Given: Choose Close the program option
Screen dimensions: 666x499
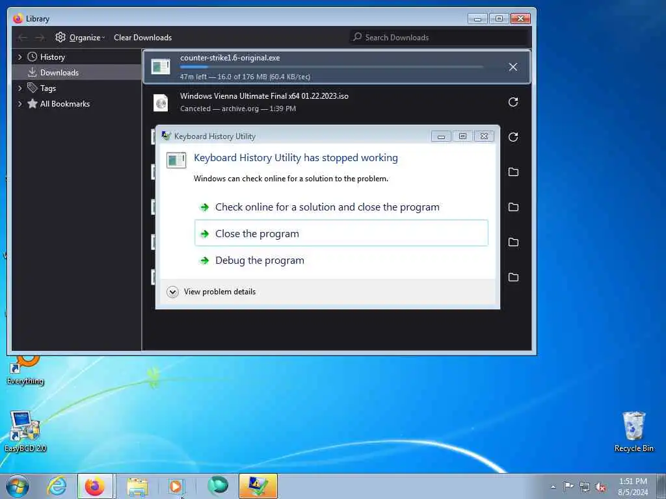Looking at the screenshot, I should [x=341, y=233].
